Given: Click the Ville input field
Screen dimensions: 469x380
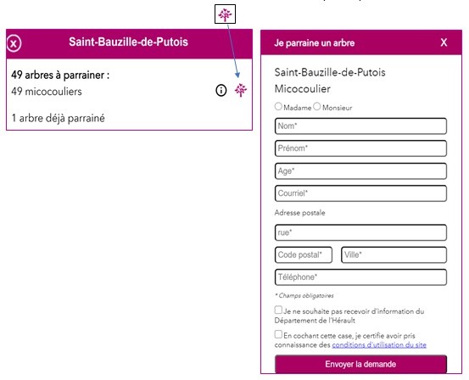Looking at the screenshot, I should point(394,255).
